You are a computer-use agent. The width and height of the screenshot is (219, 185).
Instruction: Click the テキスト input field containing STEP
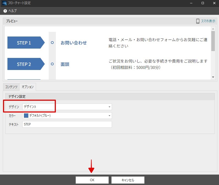tap(67, 124)
